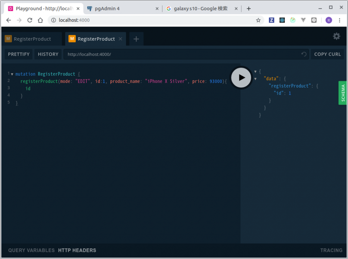Image resolution: width=348 pixels, height=259 pixels.
Task: Open the HISTORY panel
Action: [48, 54]
